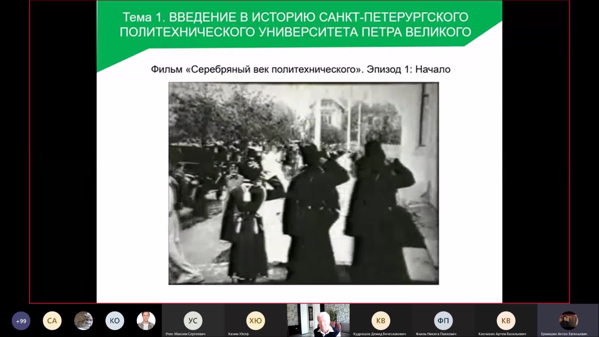This screenshot has width=599, height=337.
Task: Click the name label Хазим Юсеф
Action: click(238, 334)
